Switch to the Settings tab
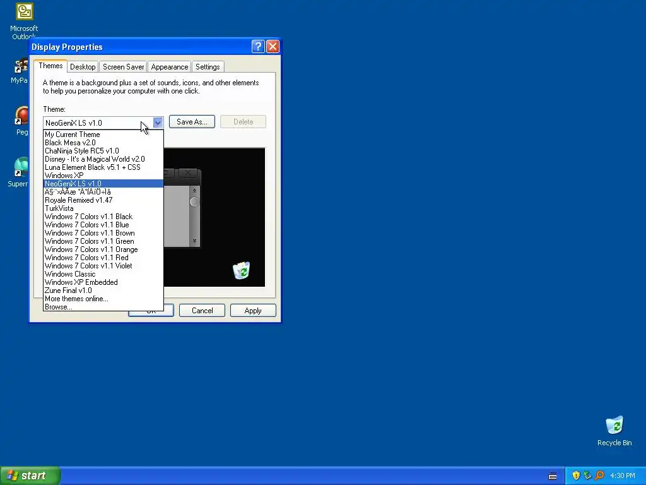 point(208,67)
